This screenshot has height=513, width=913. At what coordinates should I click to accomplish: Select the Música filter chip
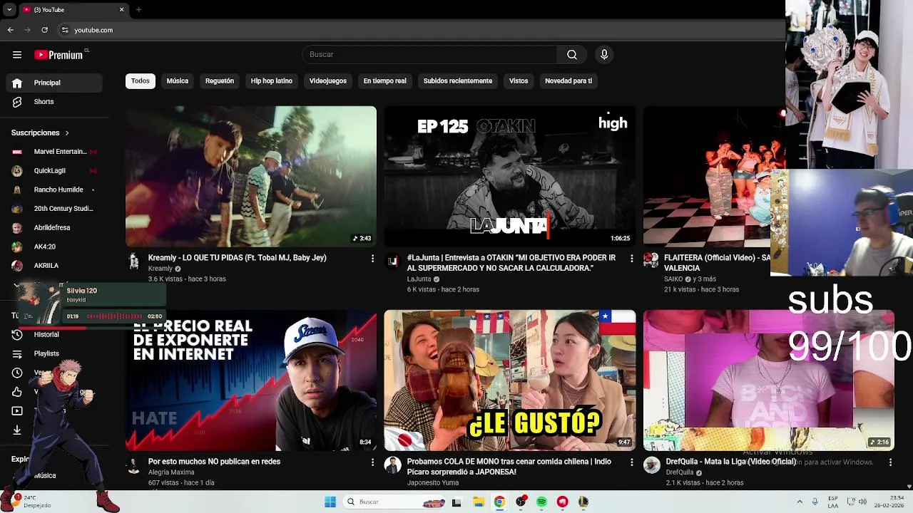click(178, 81)
